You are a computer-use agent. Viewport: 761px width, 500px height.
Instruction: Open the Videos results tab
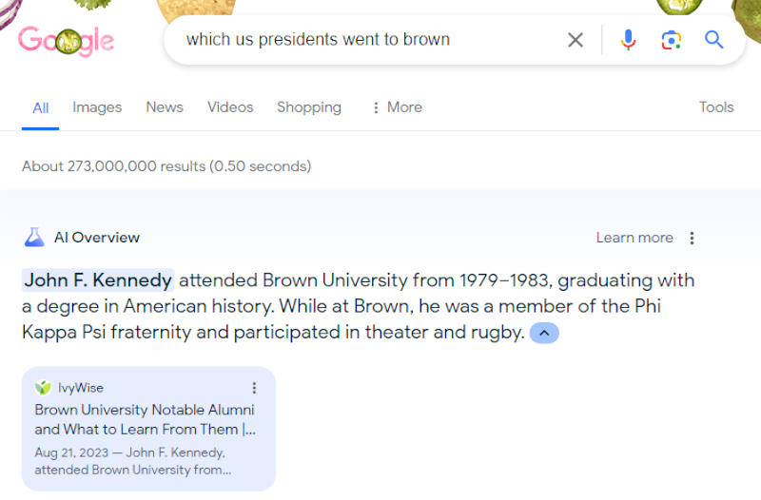(230, 107)
